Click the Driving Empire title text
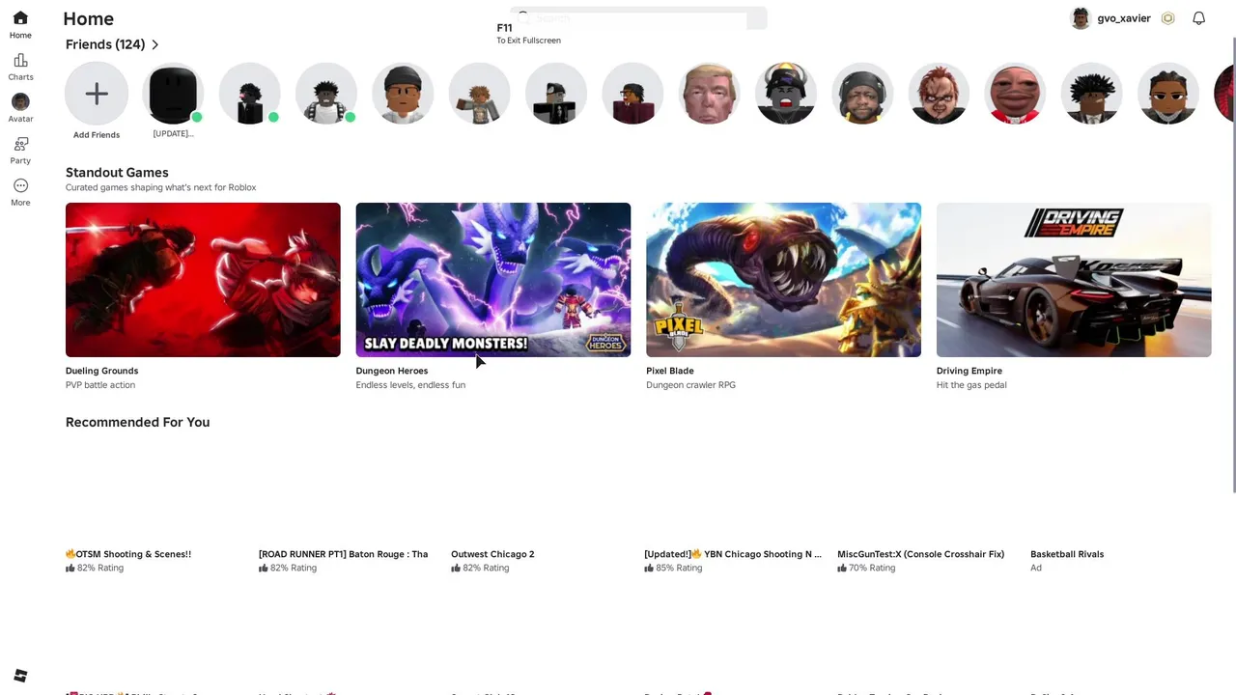 [969, 371]
